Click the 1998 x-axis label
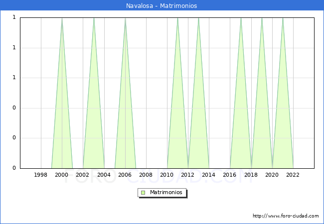This screenshot has width=324, height=224. (41, 175)
